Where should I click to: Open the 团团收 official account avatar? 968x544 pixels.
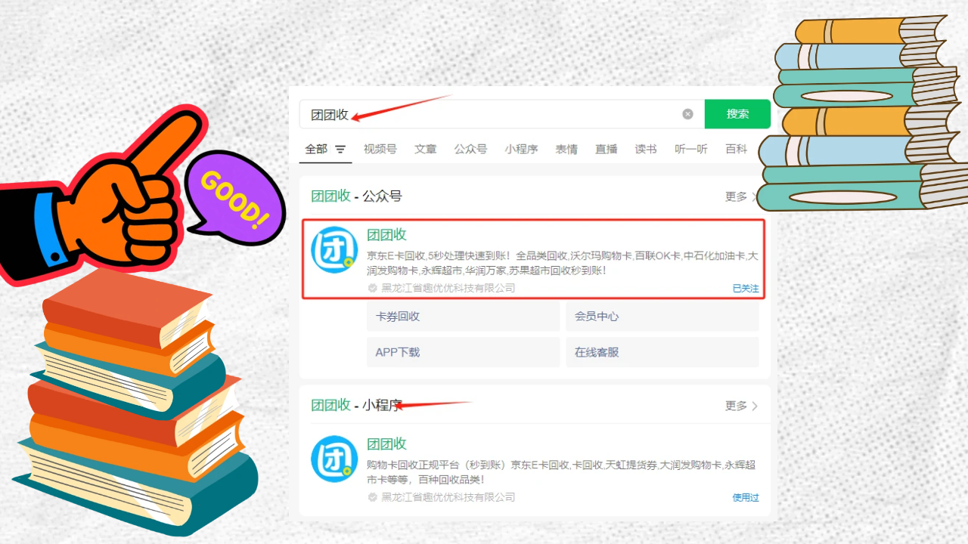pos(334,250)
